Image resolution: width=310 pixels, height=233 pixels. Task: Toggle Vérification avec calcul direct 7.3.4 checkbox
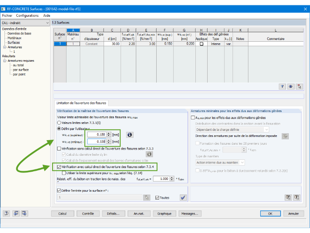coord(59,167)
